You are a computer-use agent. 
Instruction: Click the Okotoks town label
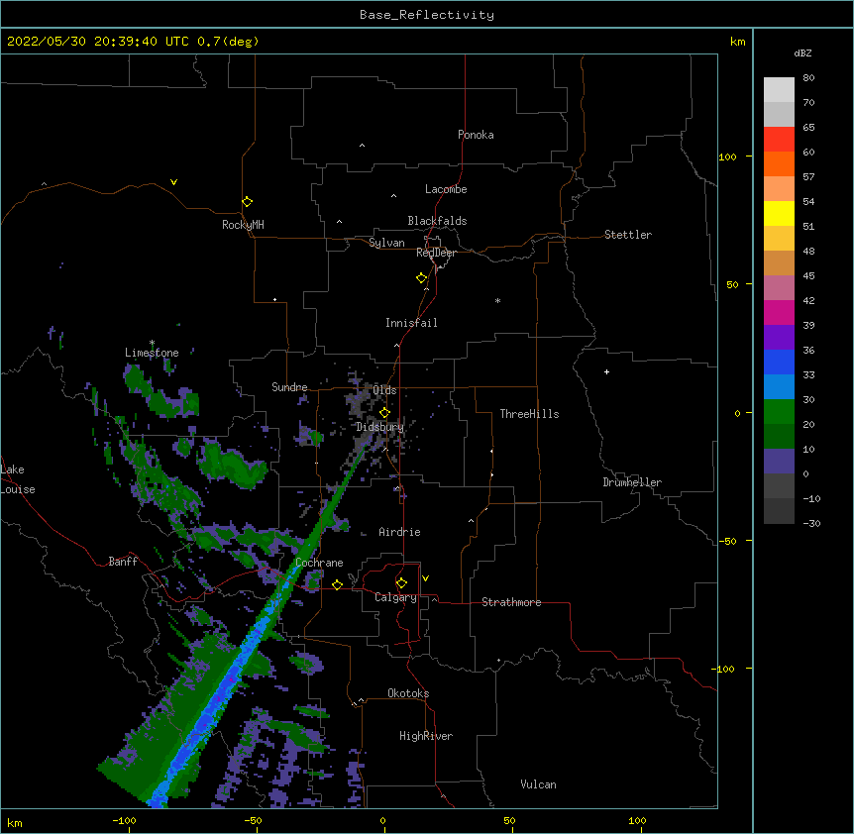click(408, 693)
